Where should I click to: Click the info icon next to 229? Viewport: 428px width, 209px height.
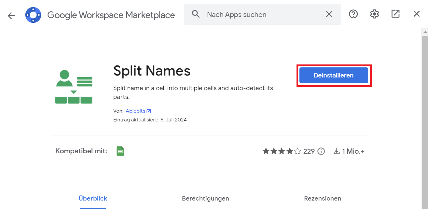(x=321, y=151)
